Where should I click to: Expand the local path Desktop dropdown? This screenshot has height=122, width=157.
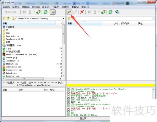(x=63, y=18)
